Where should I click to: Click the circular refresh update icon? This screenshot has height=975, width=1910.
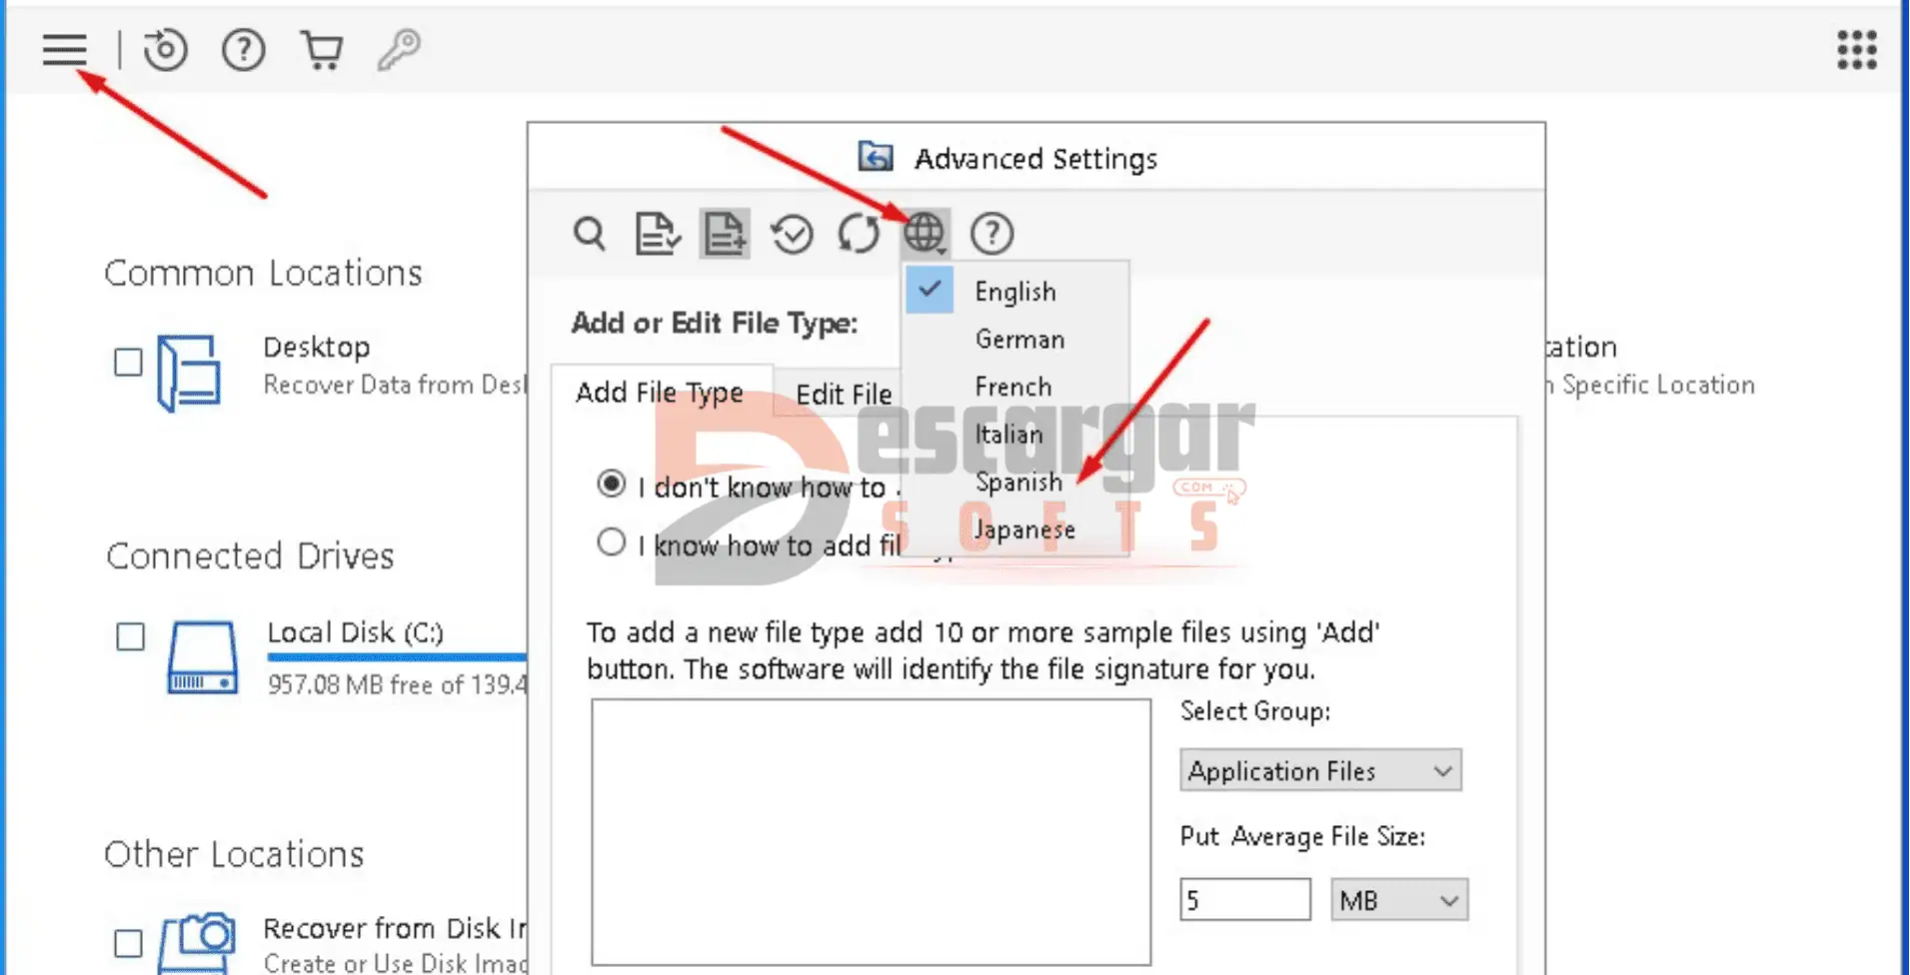[x=859, y=234]
